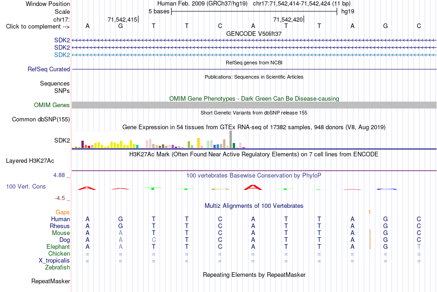Select the X_tropicalis species row label

(54, 261)
